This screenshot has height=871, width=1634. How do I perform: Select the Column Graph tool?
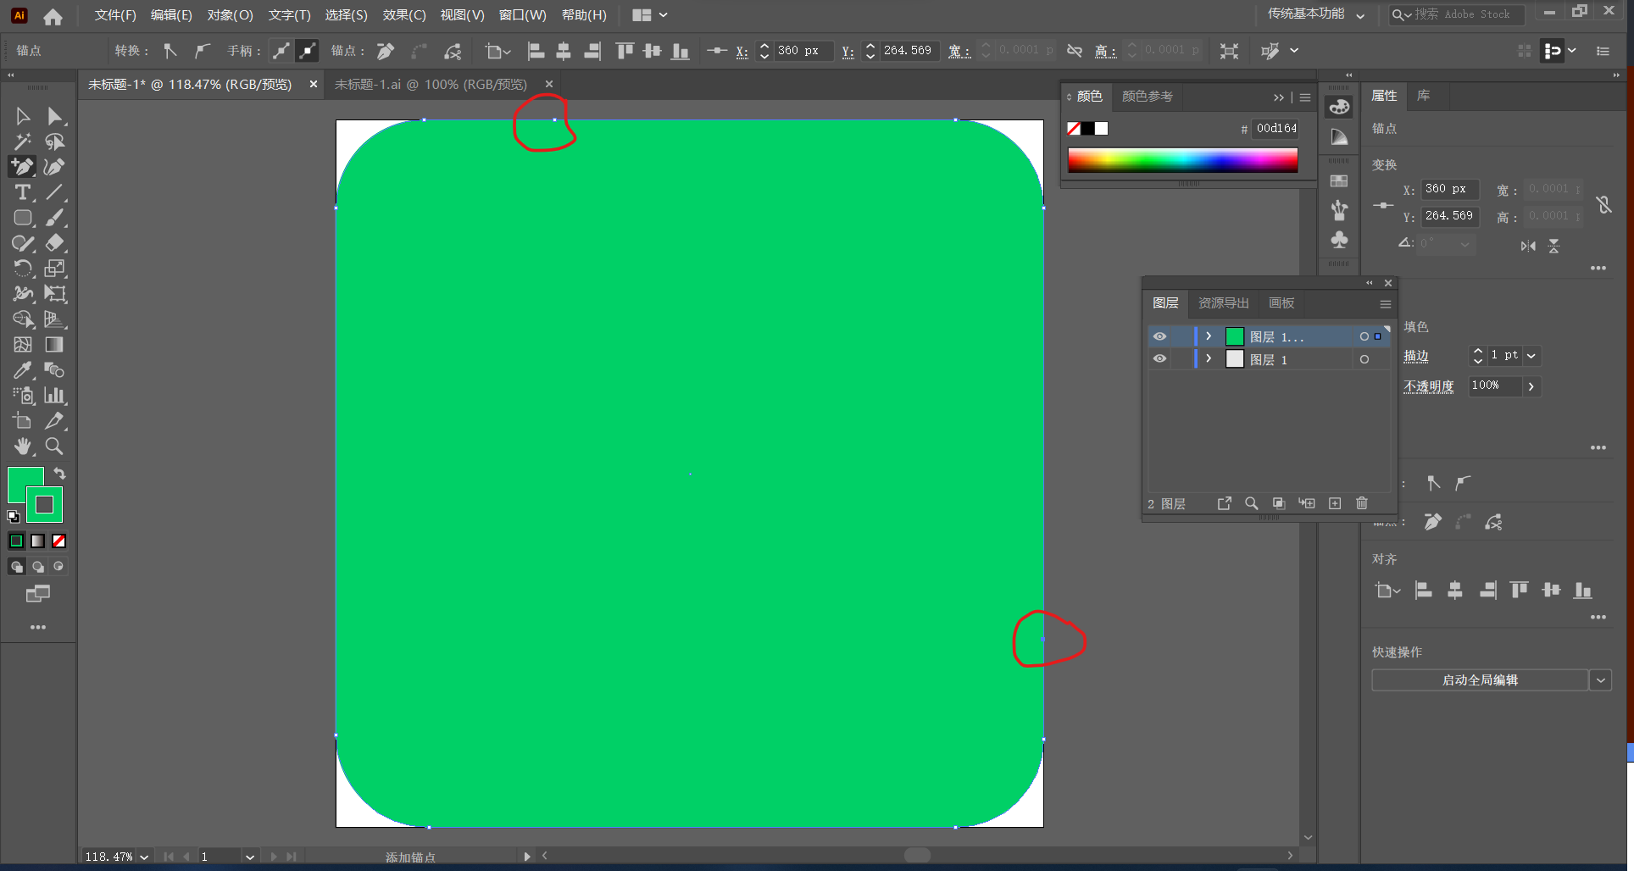pos(55,396)
